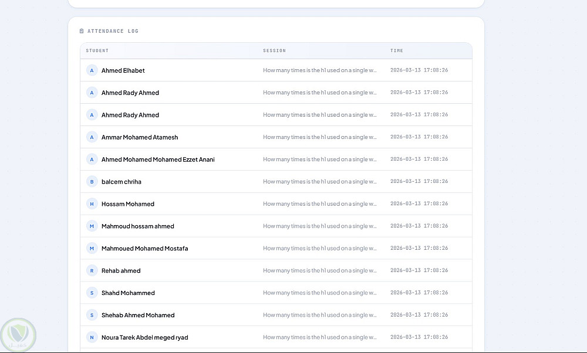Click the session text in Rehab ahmed's row

click(320, 271)
